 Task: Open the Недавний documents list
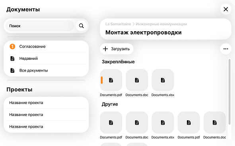point(46,59)
